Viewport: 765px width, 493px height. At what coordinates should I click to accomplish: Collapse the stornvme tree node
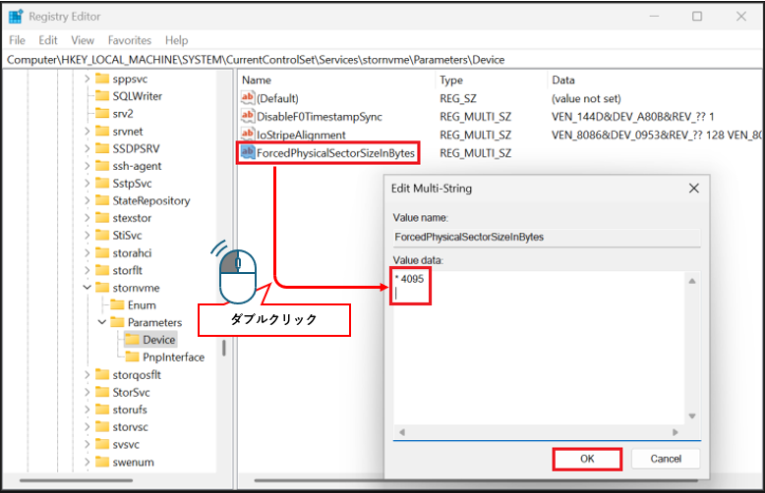click(x=87, y=288)
